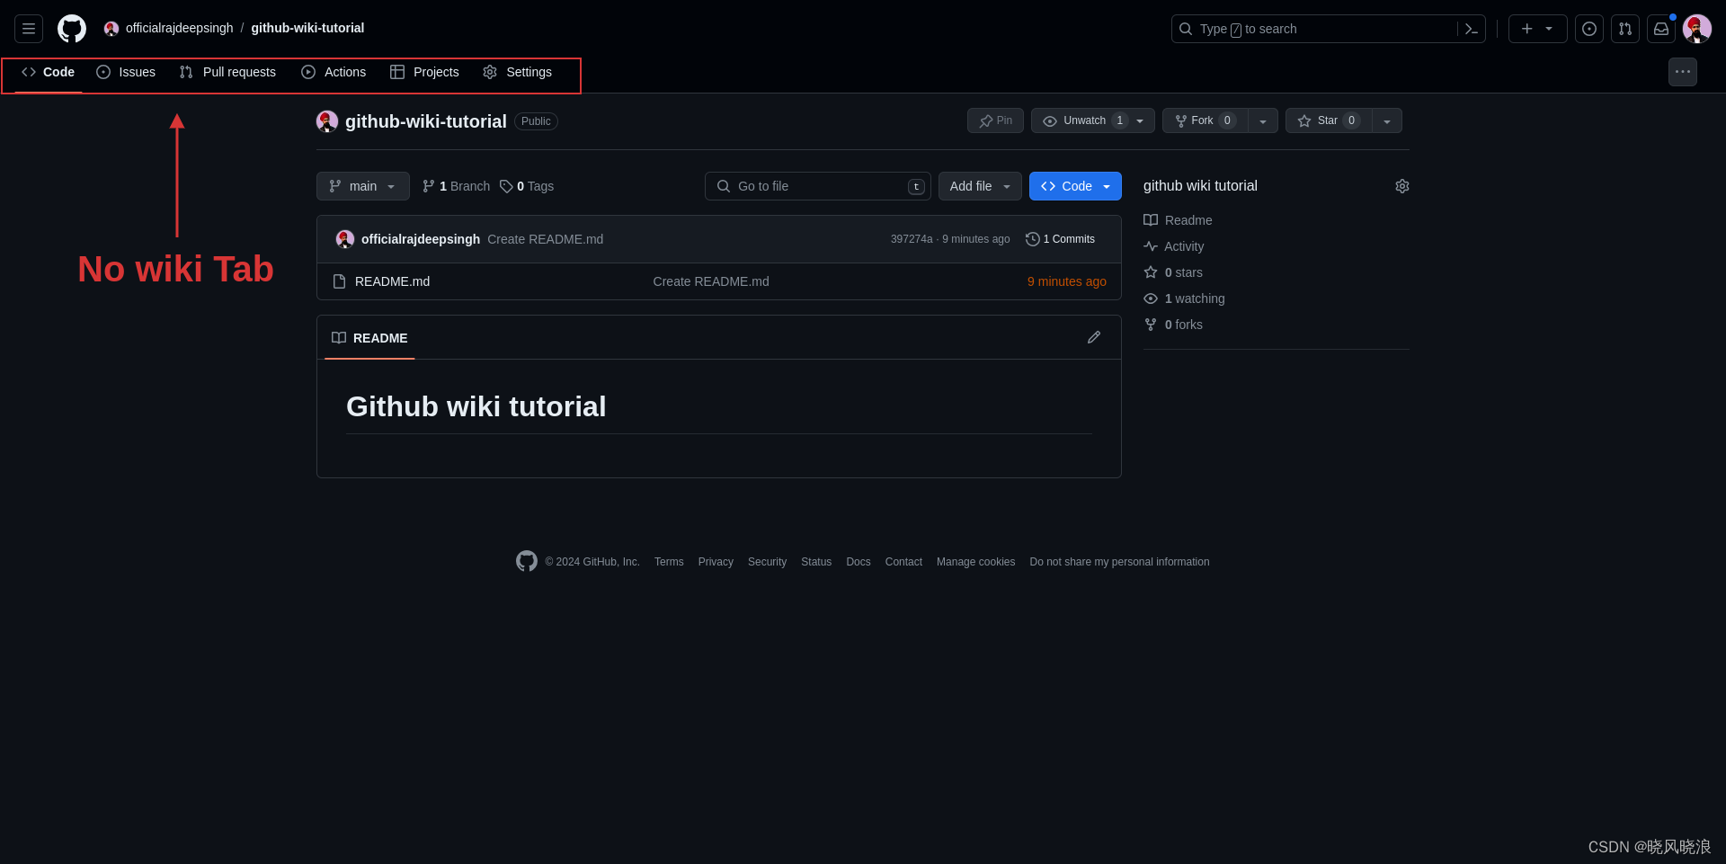This screenshot has height=864, width=1726.
Task: Click the repository owner avatar beside title
Action: (327, 121)
